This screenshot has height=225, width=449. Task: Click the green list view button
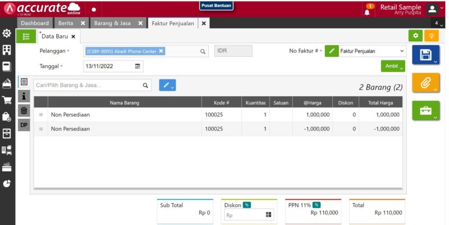click(26, 36)
